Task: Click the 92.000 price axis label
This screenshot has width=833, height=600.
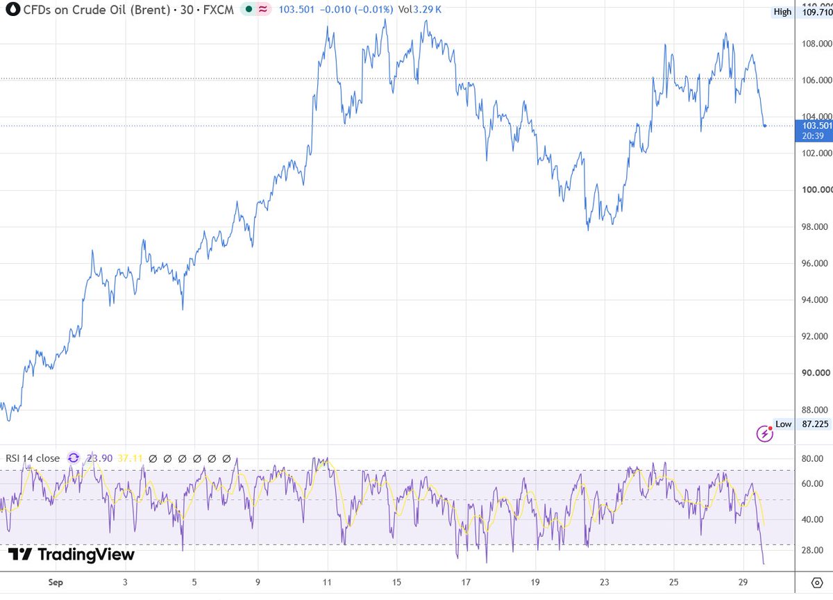Action: (815, 337)
